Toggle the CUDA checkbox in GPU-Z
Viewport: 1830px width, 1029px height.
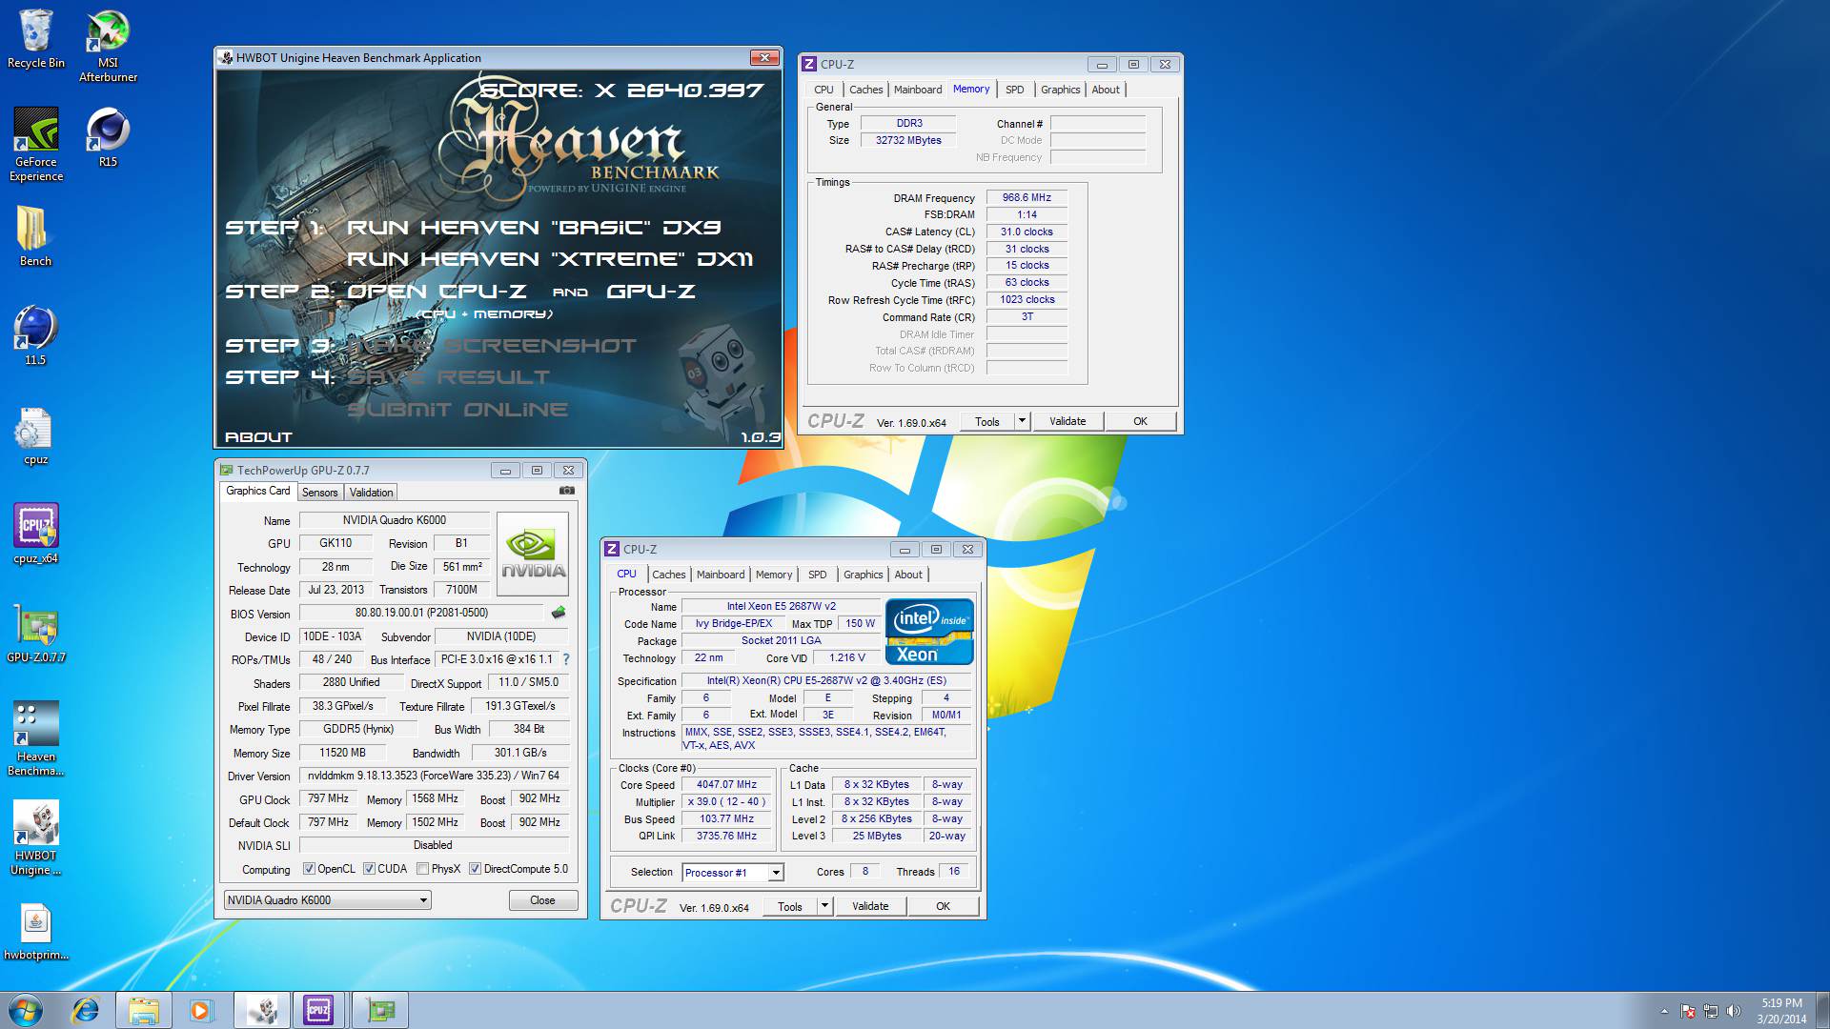(x=369, y=869)
